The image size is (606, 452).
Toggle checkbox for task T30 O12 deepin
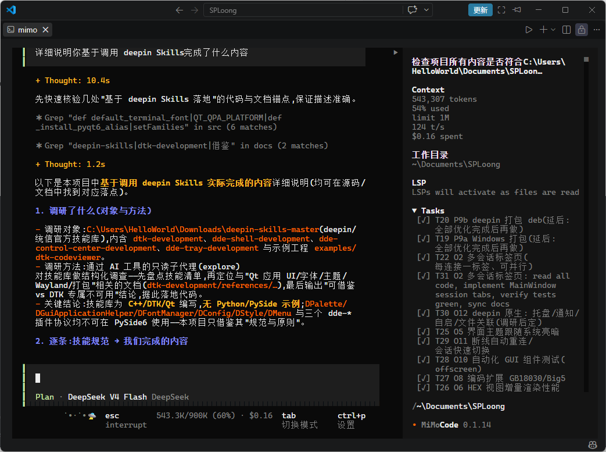point(423,313)
